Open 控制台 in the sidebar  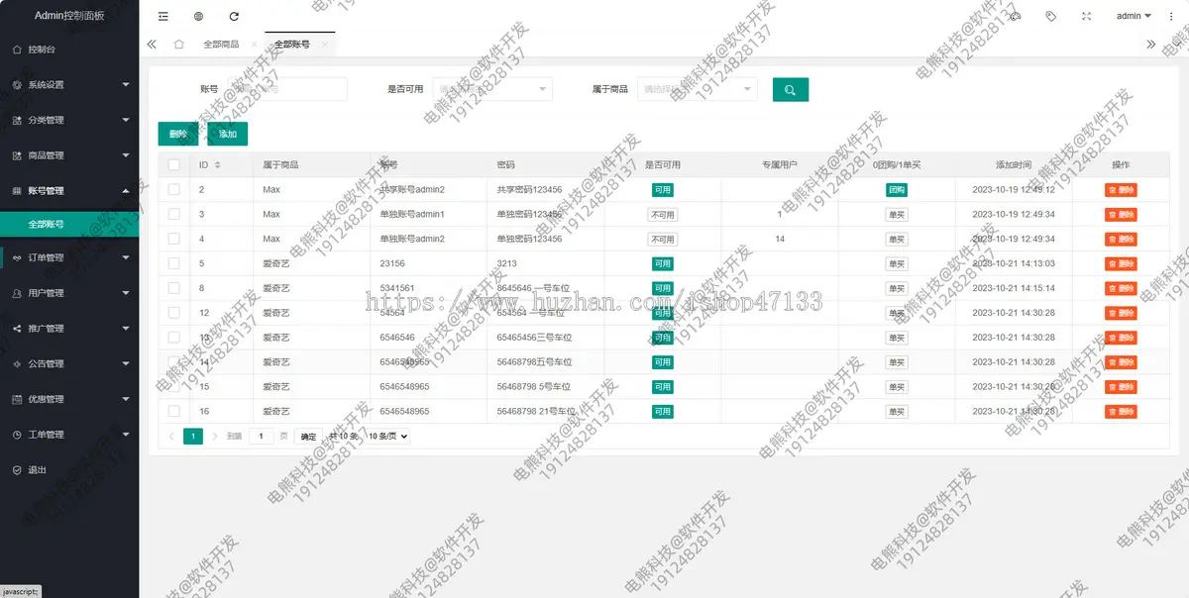[69, 49]
